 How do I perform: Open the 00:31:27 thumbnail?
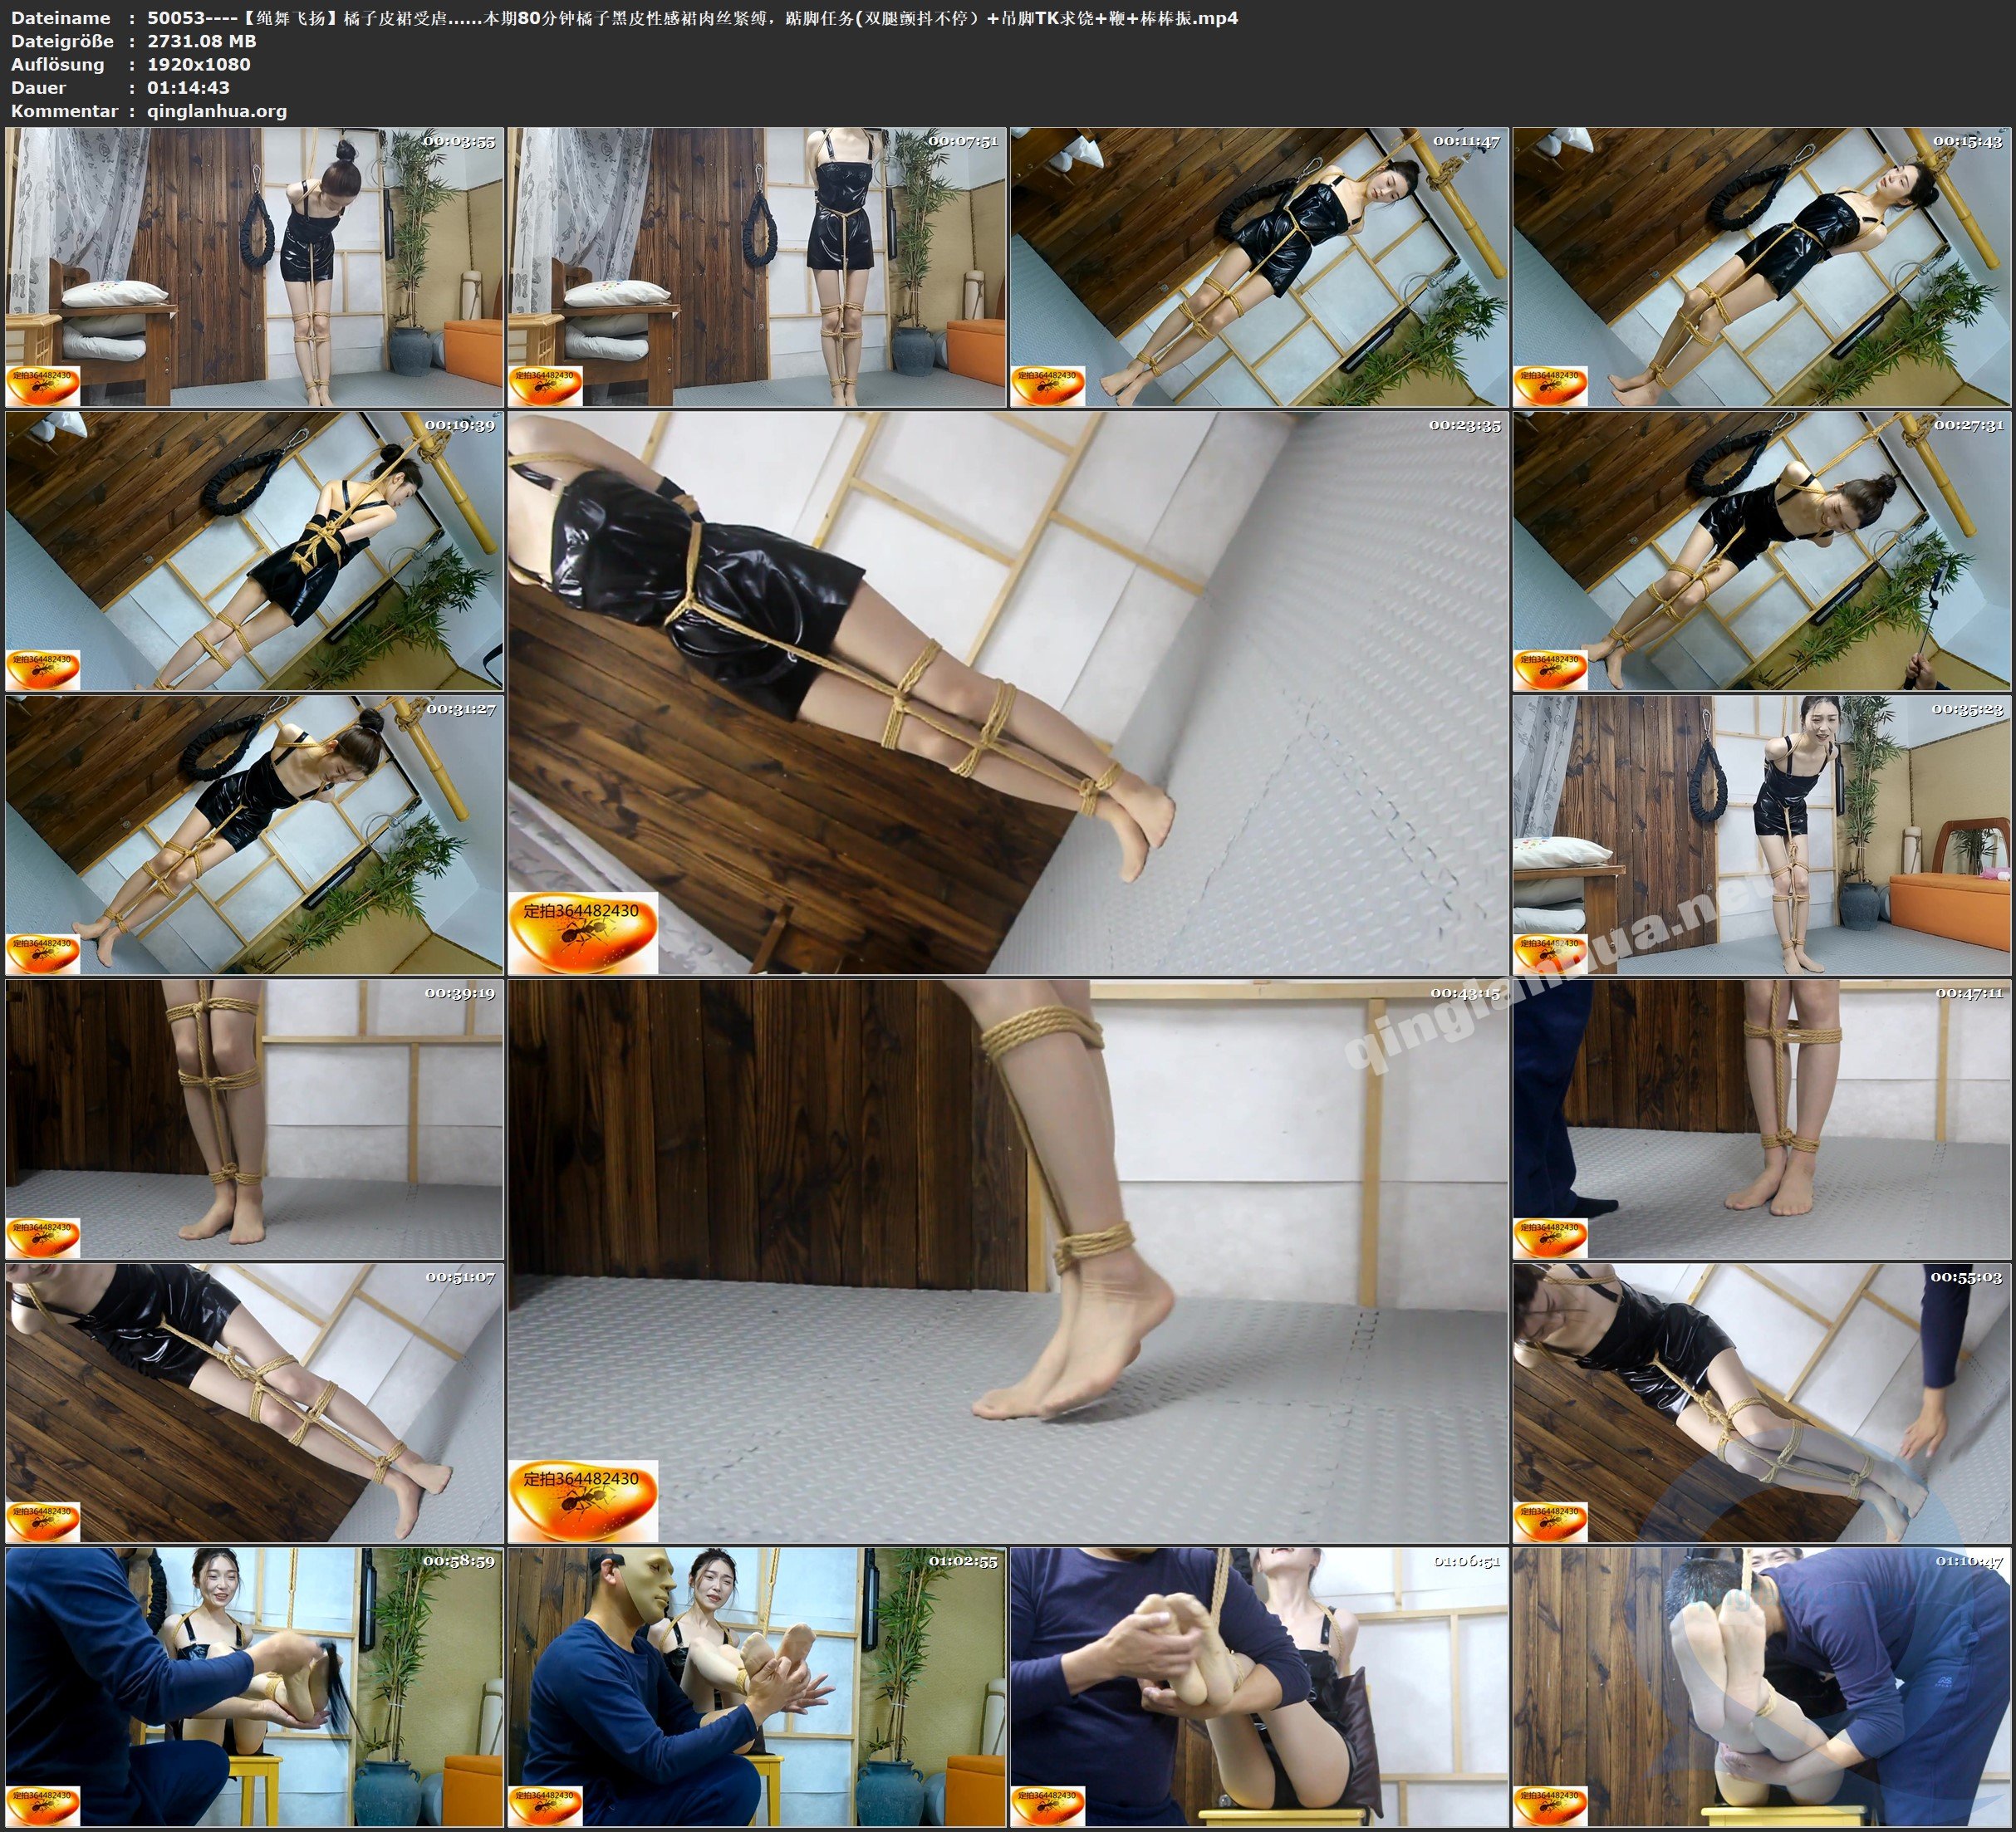[254, 835]
